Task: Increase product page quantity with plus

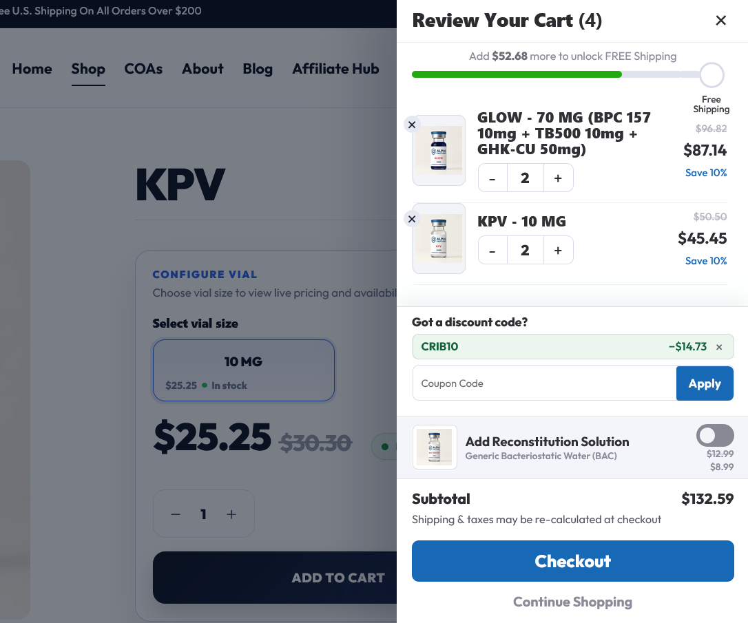Action: 231,514
